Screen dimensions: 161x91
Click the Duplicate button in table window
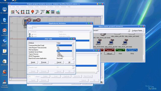click(x=66, y=76)
